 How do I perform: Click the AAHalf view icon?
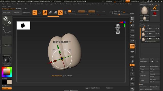coord(132,41)
